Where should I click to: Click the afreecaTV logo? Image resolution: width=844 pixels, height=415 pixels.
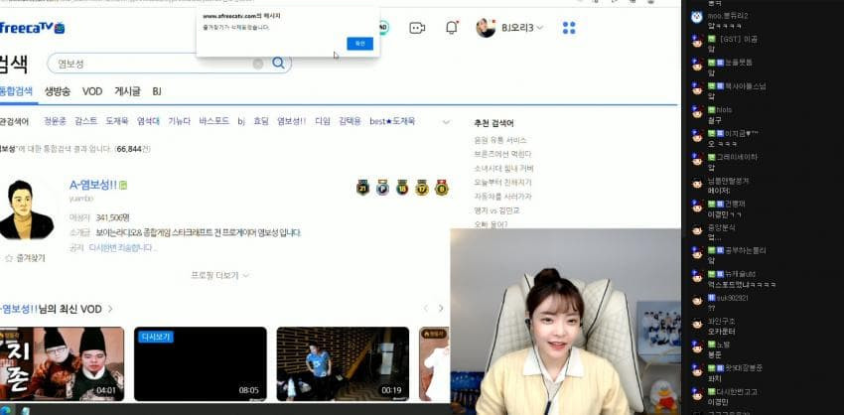[33, 28]
